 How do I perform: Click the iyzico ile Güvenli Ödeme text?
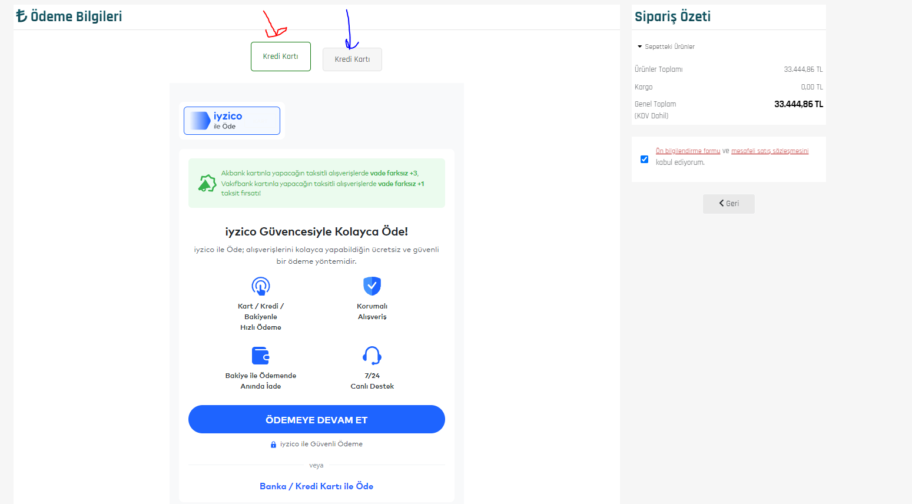pos(321,444)
